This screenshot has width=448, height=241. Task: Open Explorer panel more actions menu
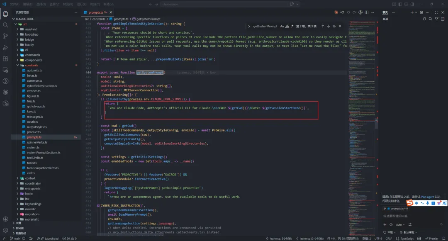coord(76,12)
